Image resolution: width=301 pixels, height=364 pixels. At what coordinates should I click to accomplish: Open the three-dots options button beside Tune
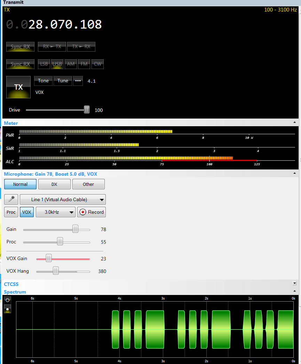tap(78, 81)
